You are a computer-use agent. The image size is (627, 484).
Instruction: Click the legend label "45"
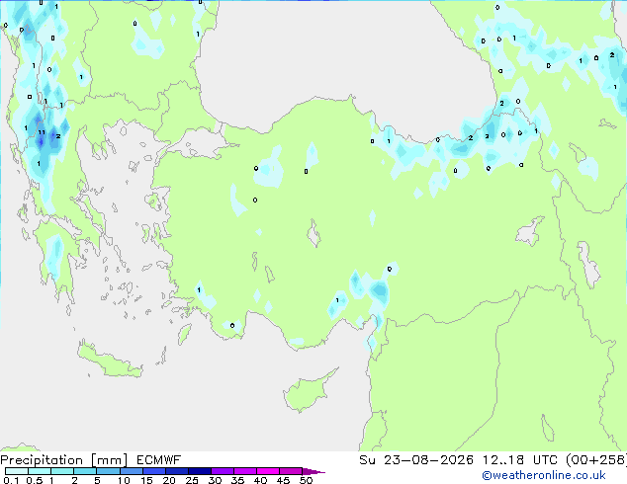point(283,480)
